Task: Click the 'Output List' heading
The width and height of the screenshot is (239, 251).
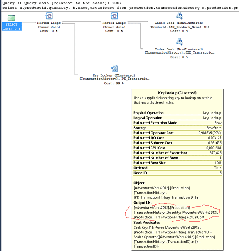Action: tap(143, 202)
